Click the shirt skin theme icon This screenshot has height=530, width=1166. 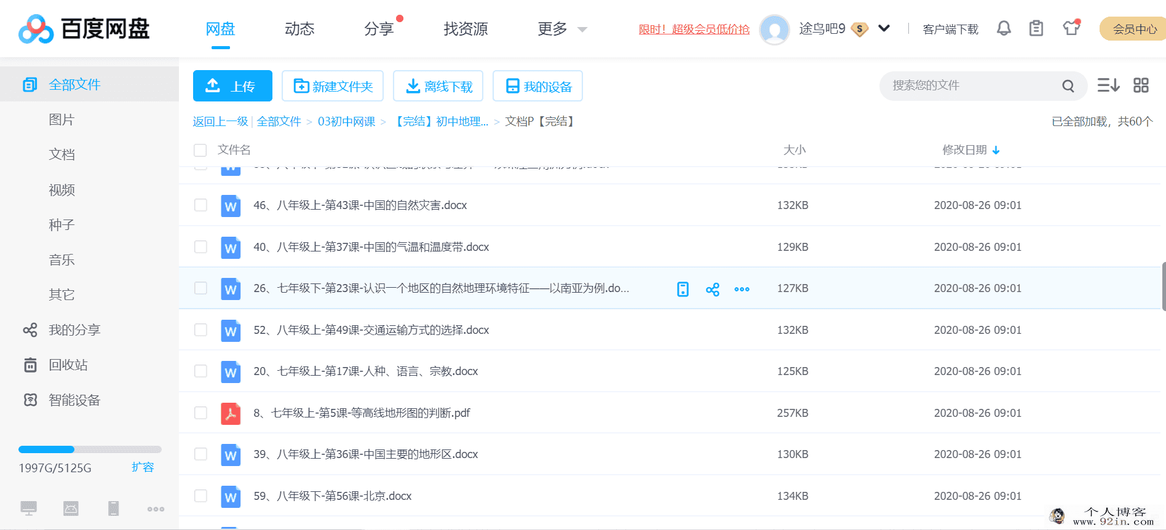tap(1071, 28)
